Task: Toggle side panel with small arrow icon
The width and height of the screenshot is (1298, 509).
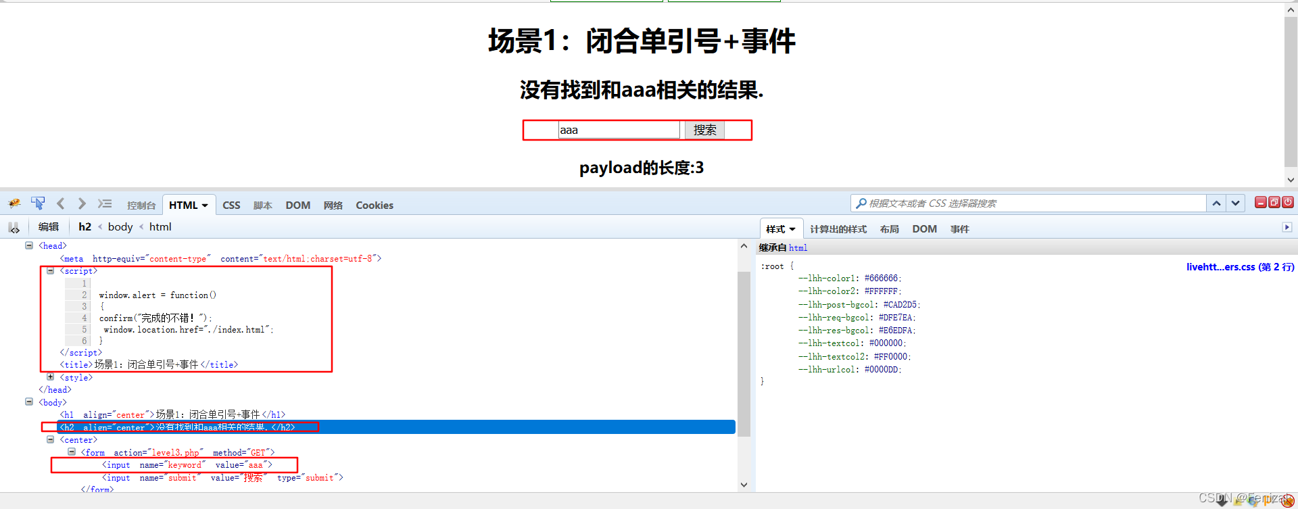Action: click(x=1287, y=228)
